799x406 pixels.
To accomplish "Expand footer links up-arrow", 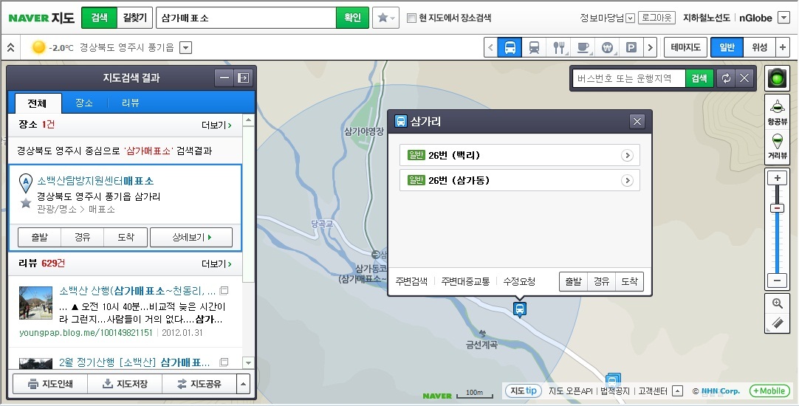I will point(677,391).
